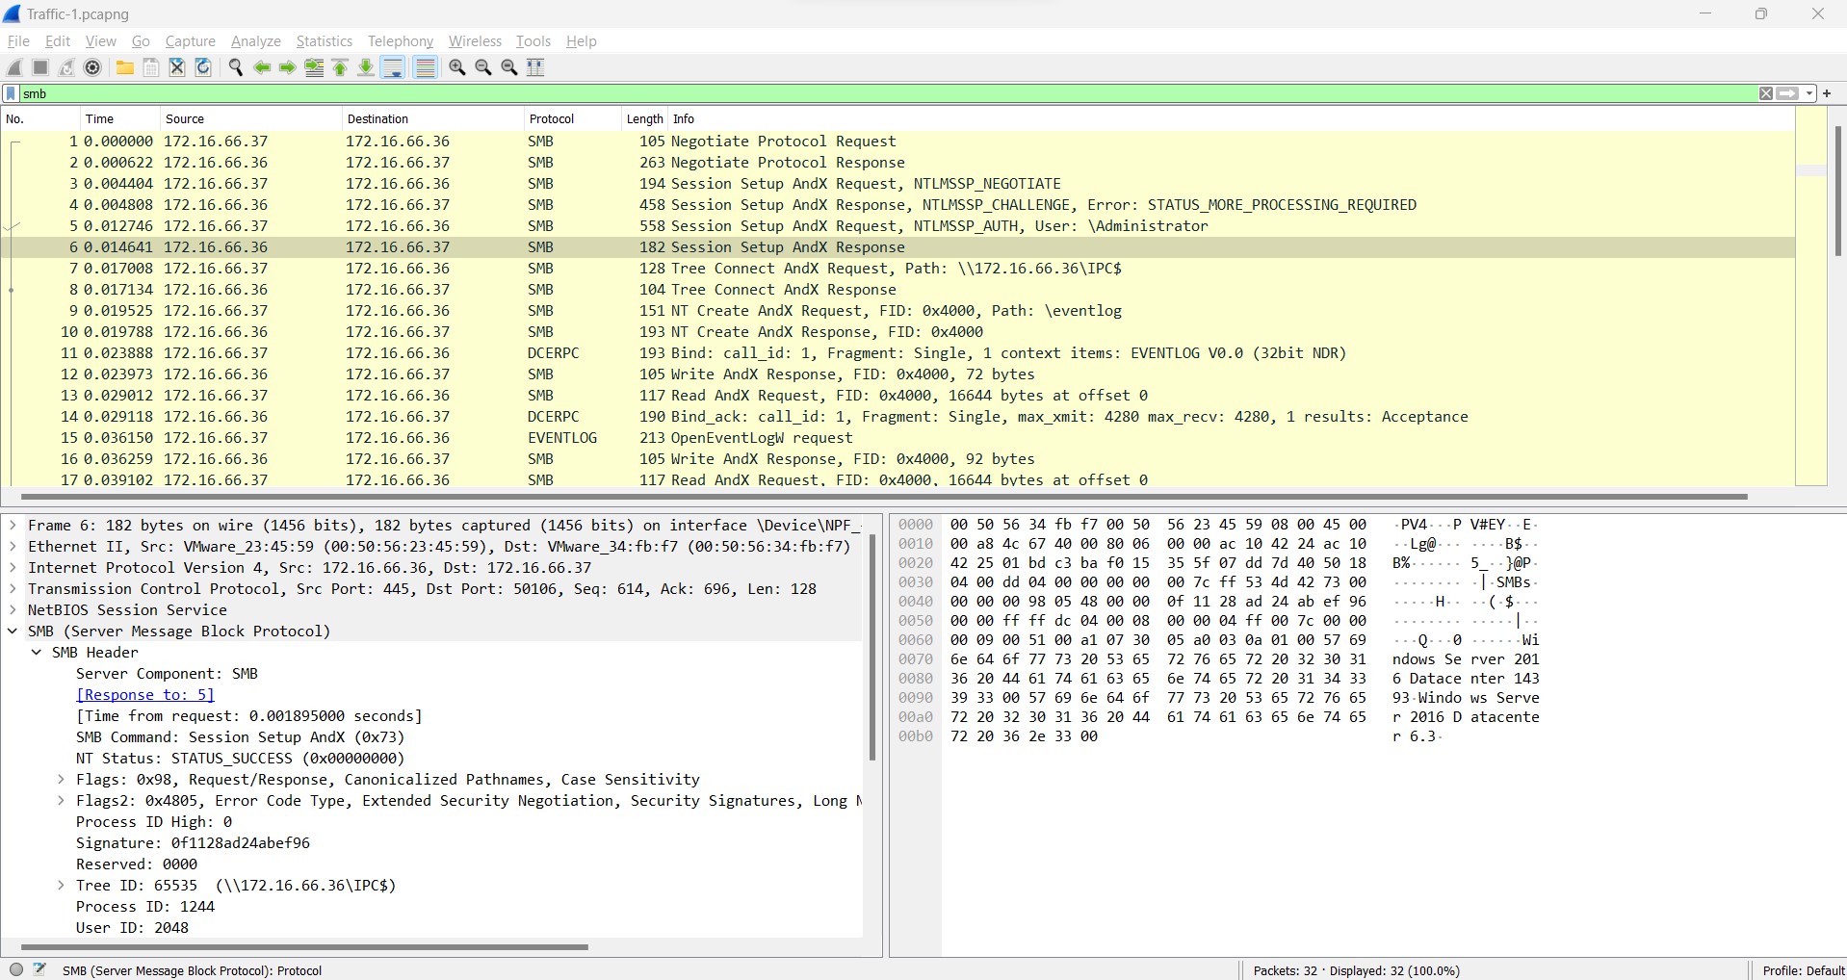Expand the NetBIOS Session Service section
Image resolution: width=1847 pixels, height=980 pixels.
tap(13, 610)
